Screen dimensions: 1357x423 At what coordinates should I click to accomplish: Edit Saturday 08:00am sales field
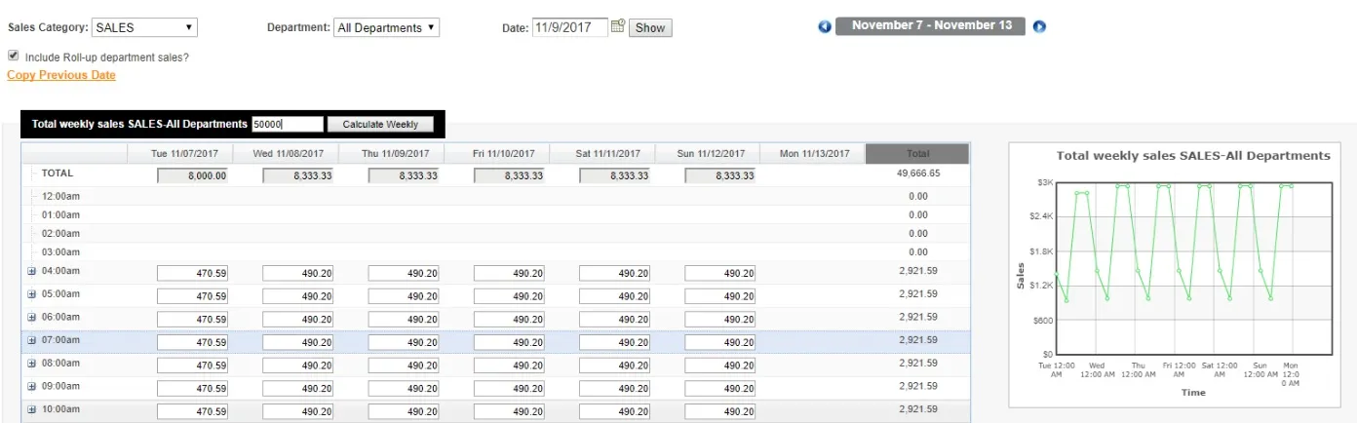614,365
